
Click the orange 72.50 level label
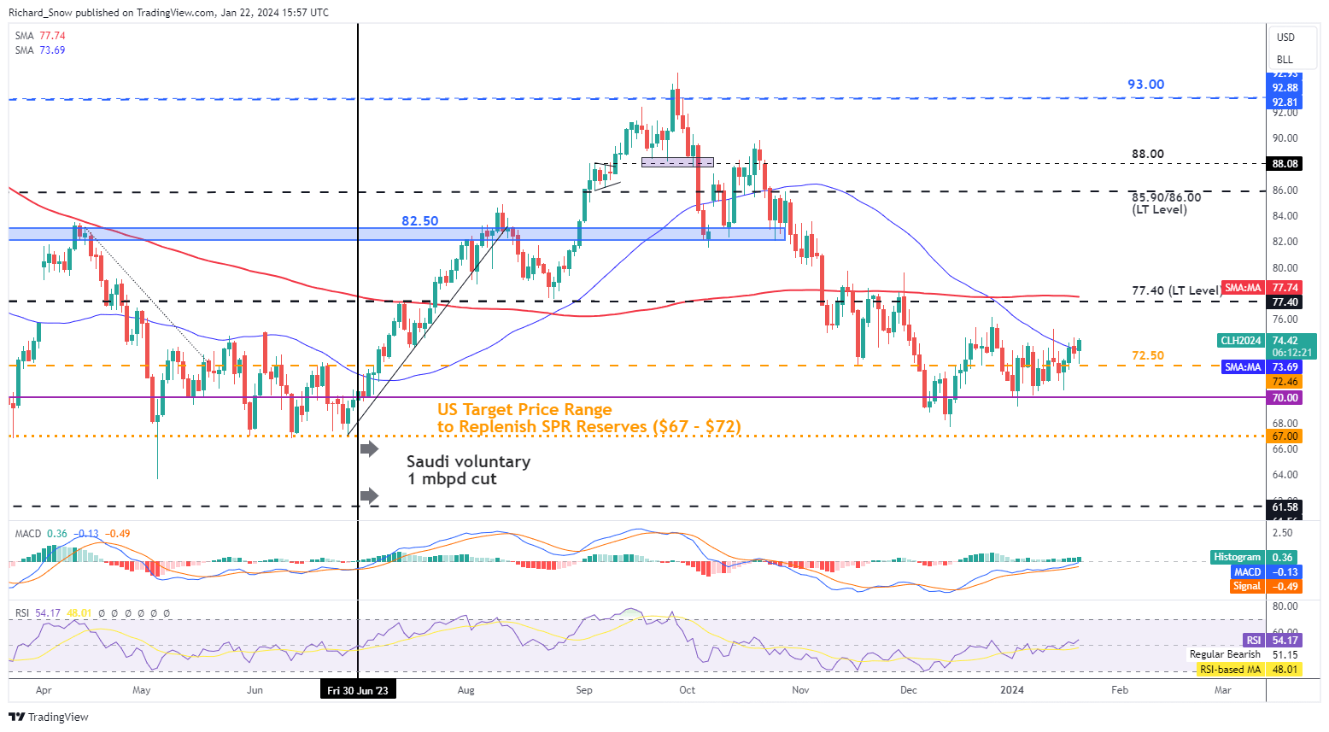click(1148, 355)
